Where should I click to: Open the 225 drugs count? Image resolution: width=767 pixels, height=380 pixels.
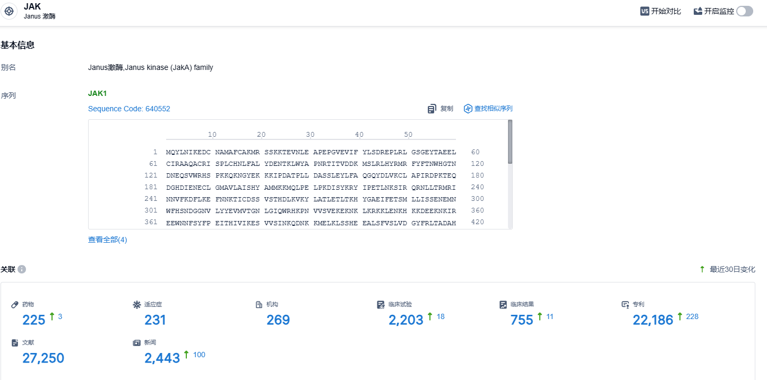point(33,320)
